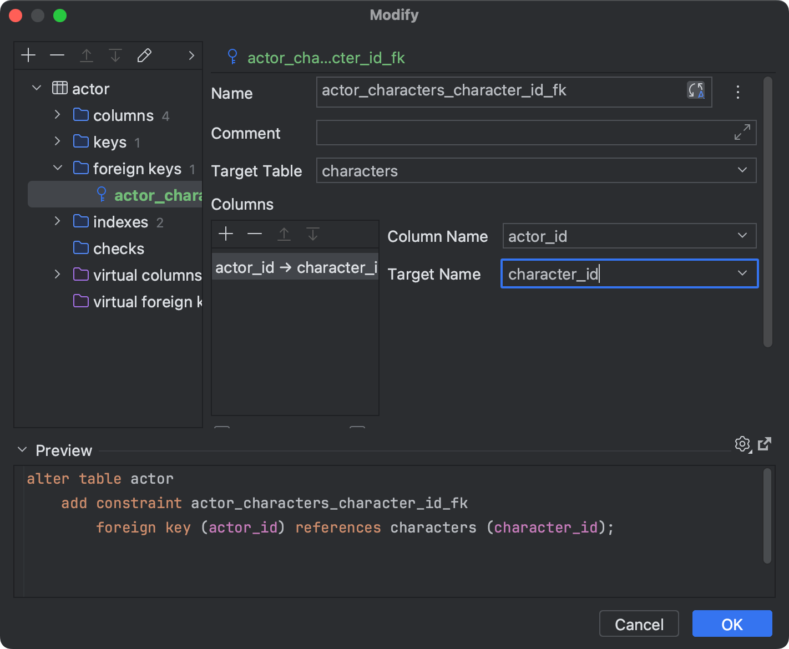
Task: Open Preview settings via the gear icon
Action: pos(742,444)
